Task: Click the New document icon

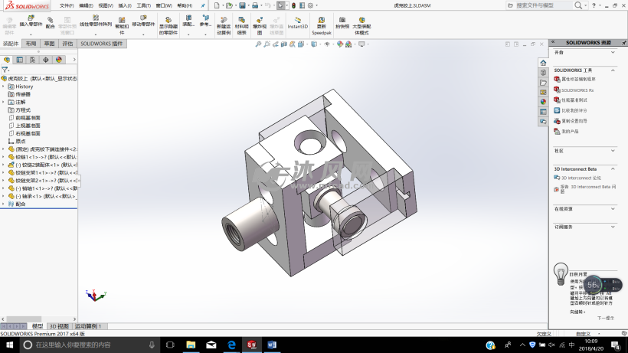Action: [217, 5]
